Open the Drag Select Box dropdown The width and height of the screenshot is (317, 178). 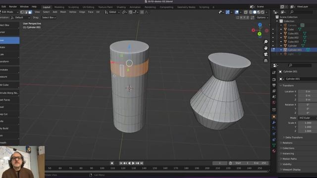[x=49, y=18]
